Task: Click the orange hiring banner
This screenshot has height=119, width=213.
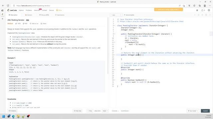Action: tap(168, 10)
